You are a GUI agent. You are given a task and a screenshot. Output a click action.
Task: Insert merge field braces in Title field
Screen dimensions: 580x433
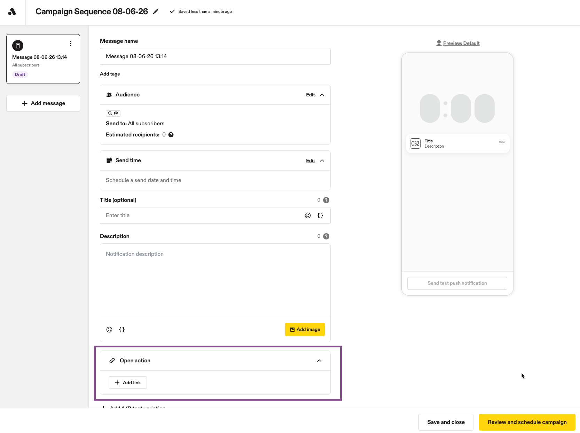click(320, 215)
